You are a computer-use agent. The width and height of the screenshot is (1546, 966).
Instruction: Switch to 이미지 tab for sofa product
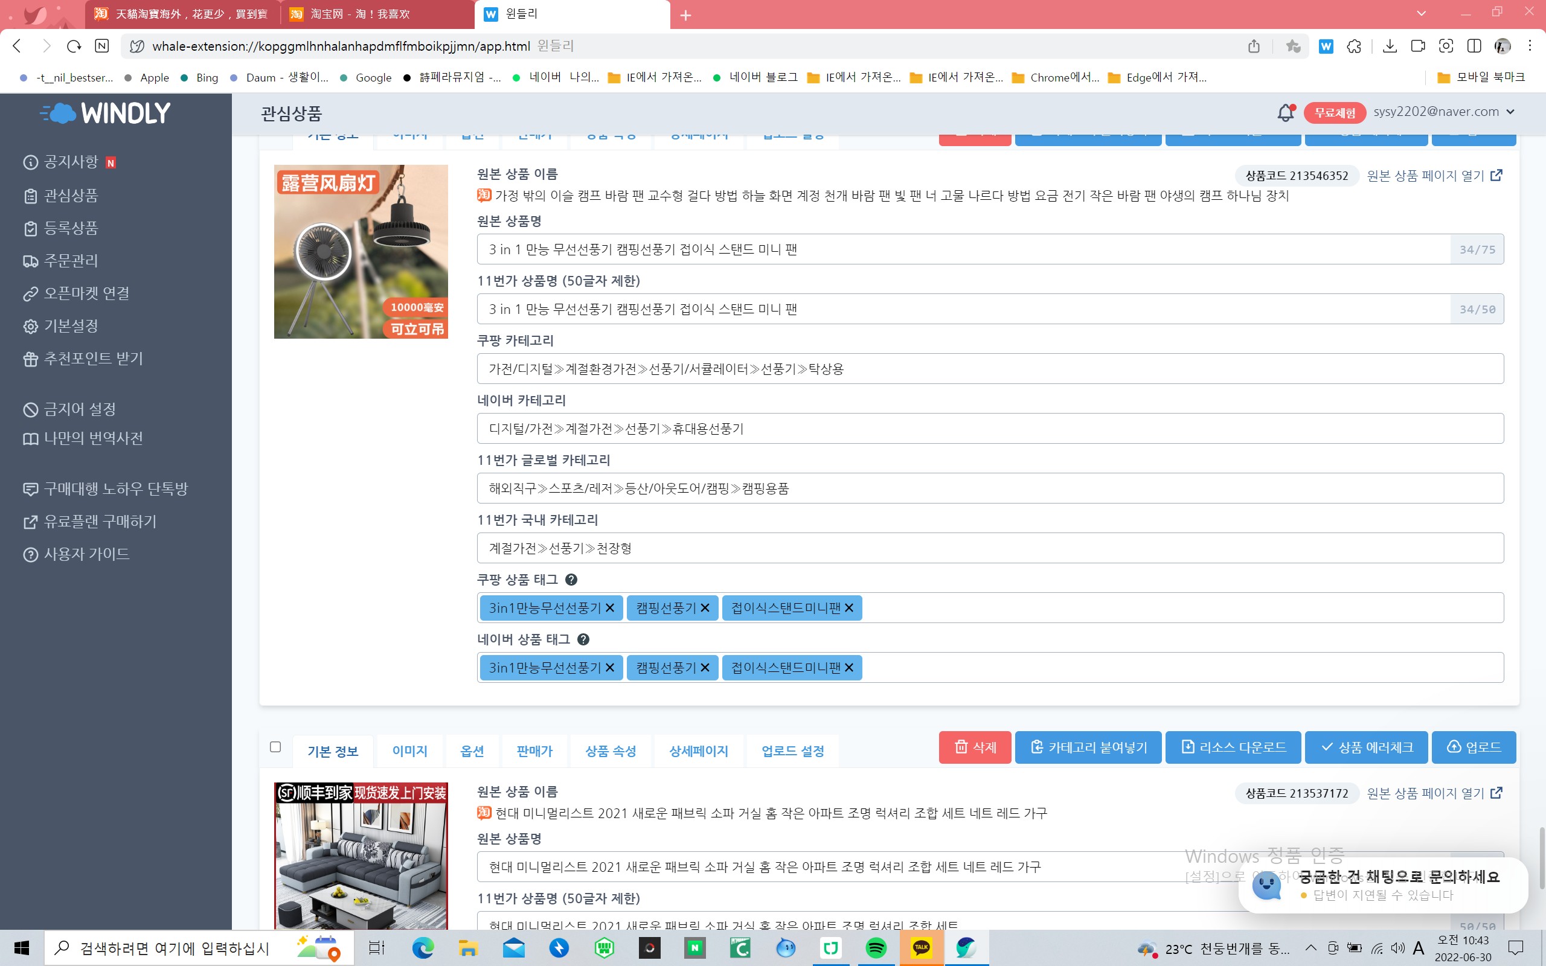click(409, 751)
